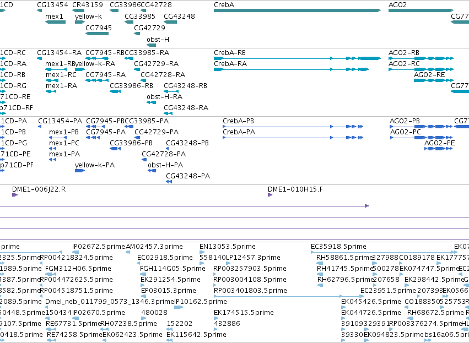The width and height of the screenshot is (469, 343).
Task: Click the IP02672.5prime EST label
Action: (x=99, y=247)
